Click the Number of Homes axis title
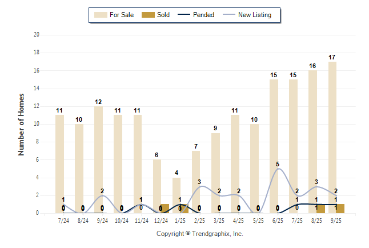This screenshot has width=369, height=248. [22, 124]
